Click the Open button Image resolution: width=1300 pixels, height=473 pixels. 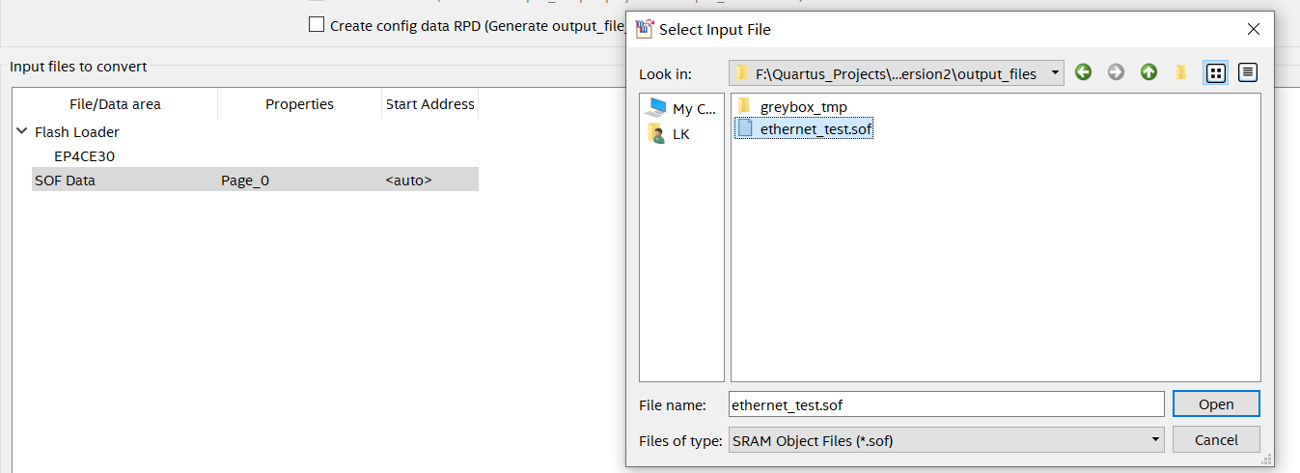tap(1216, 404)
